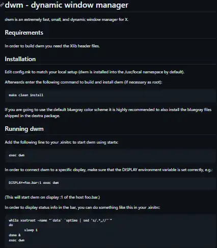
Task: Click the sentence about Xlib header files
Action: 52,46
